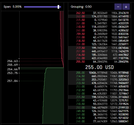Click the 254.50 bid price row

pyautogui.click(x=99, y=76)
